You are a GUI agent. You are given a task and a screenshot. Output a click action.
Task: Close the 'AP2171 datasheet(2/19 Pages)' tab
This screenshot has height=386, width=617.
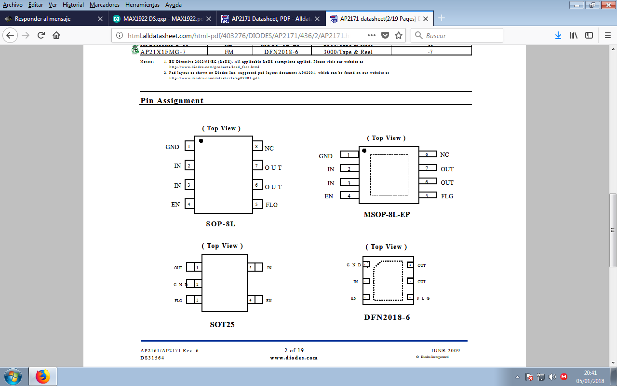(x=426, y=19)
